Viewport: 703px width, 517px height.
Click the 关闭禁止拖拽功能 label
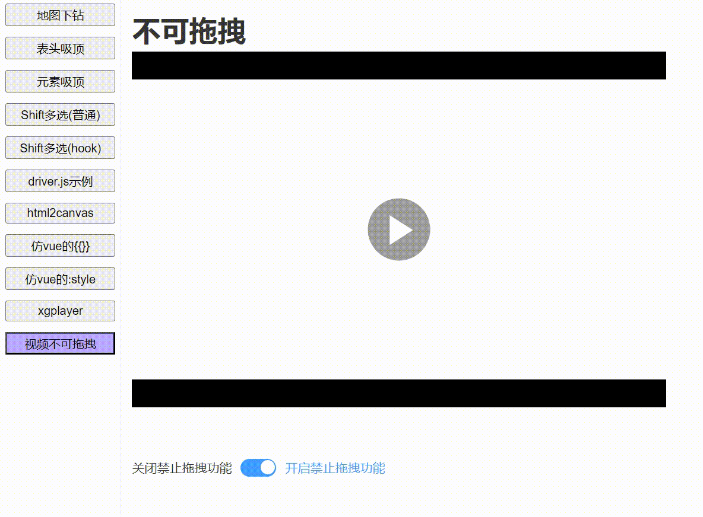pos(182,468)
